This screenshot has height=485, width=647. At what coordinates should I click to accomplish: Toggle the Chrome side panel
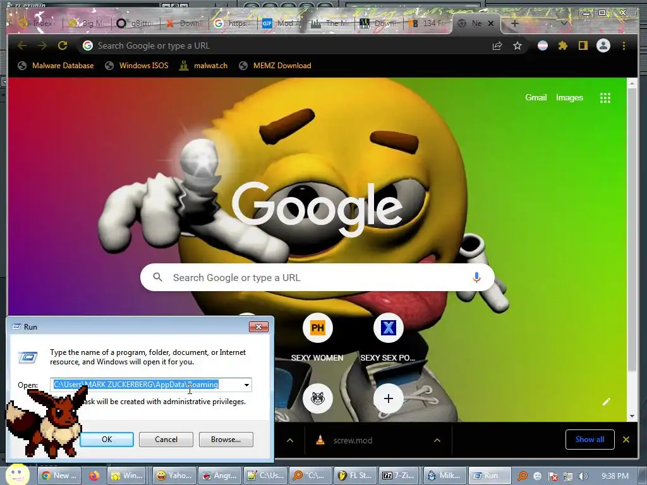point(583,45)
